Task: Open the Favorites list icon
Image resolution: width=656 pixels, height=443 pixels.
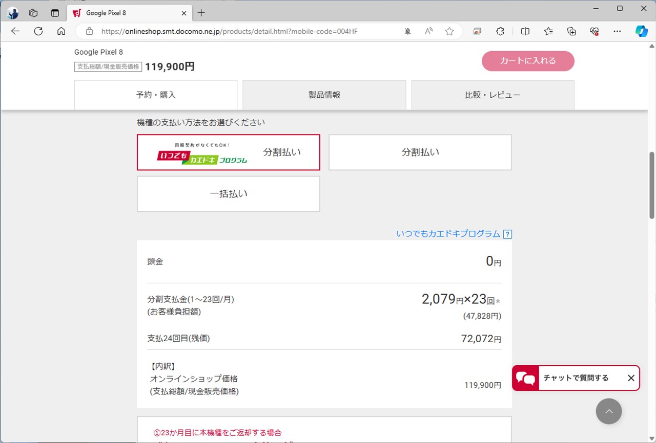Action: [x=548, y=31]
